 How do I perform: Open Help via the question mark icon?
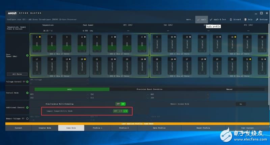(245, 19)
